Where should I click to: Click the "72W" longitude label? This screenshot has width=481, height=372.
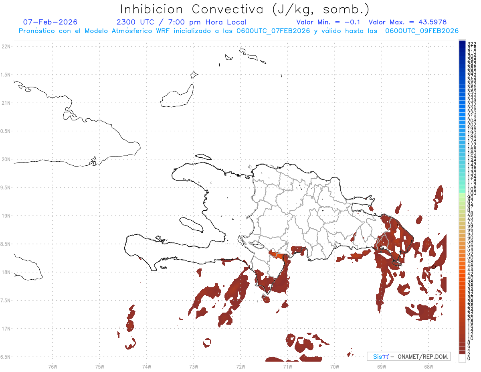(x=240, y=366)
